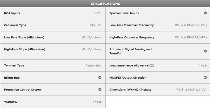Click the MOSFET Output Selection checkmark icon

pos(205,77)
